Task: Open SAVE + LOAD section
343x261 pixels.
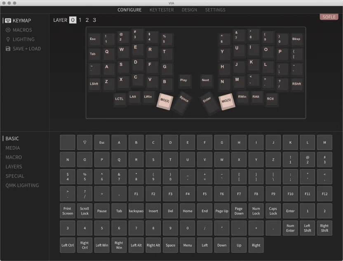Action: (23, 49)
